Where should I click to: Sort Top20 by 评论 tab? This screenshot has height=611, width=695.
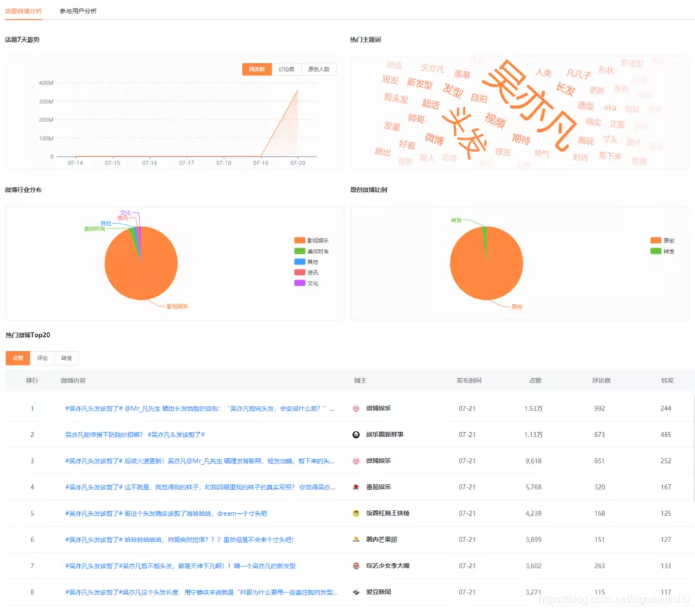[42, 358]
